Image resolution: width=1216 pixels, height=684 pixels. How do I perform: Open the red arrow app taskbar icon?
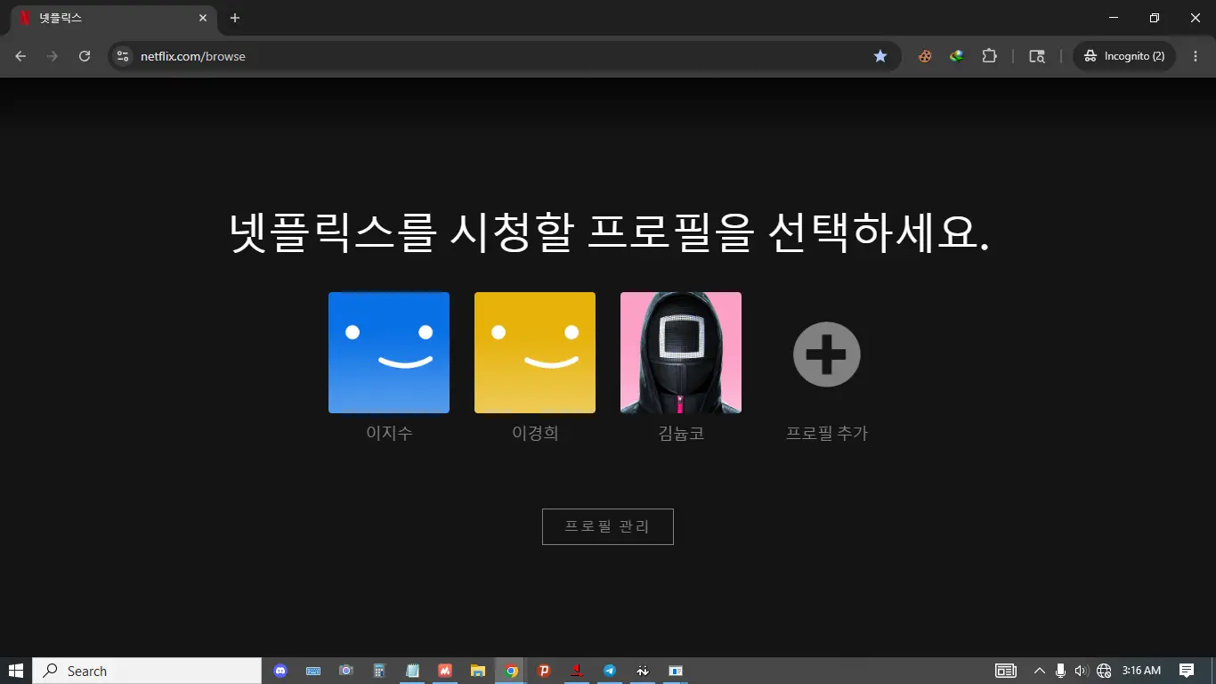(577, 671)
